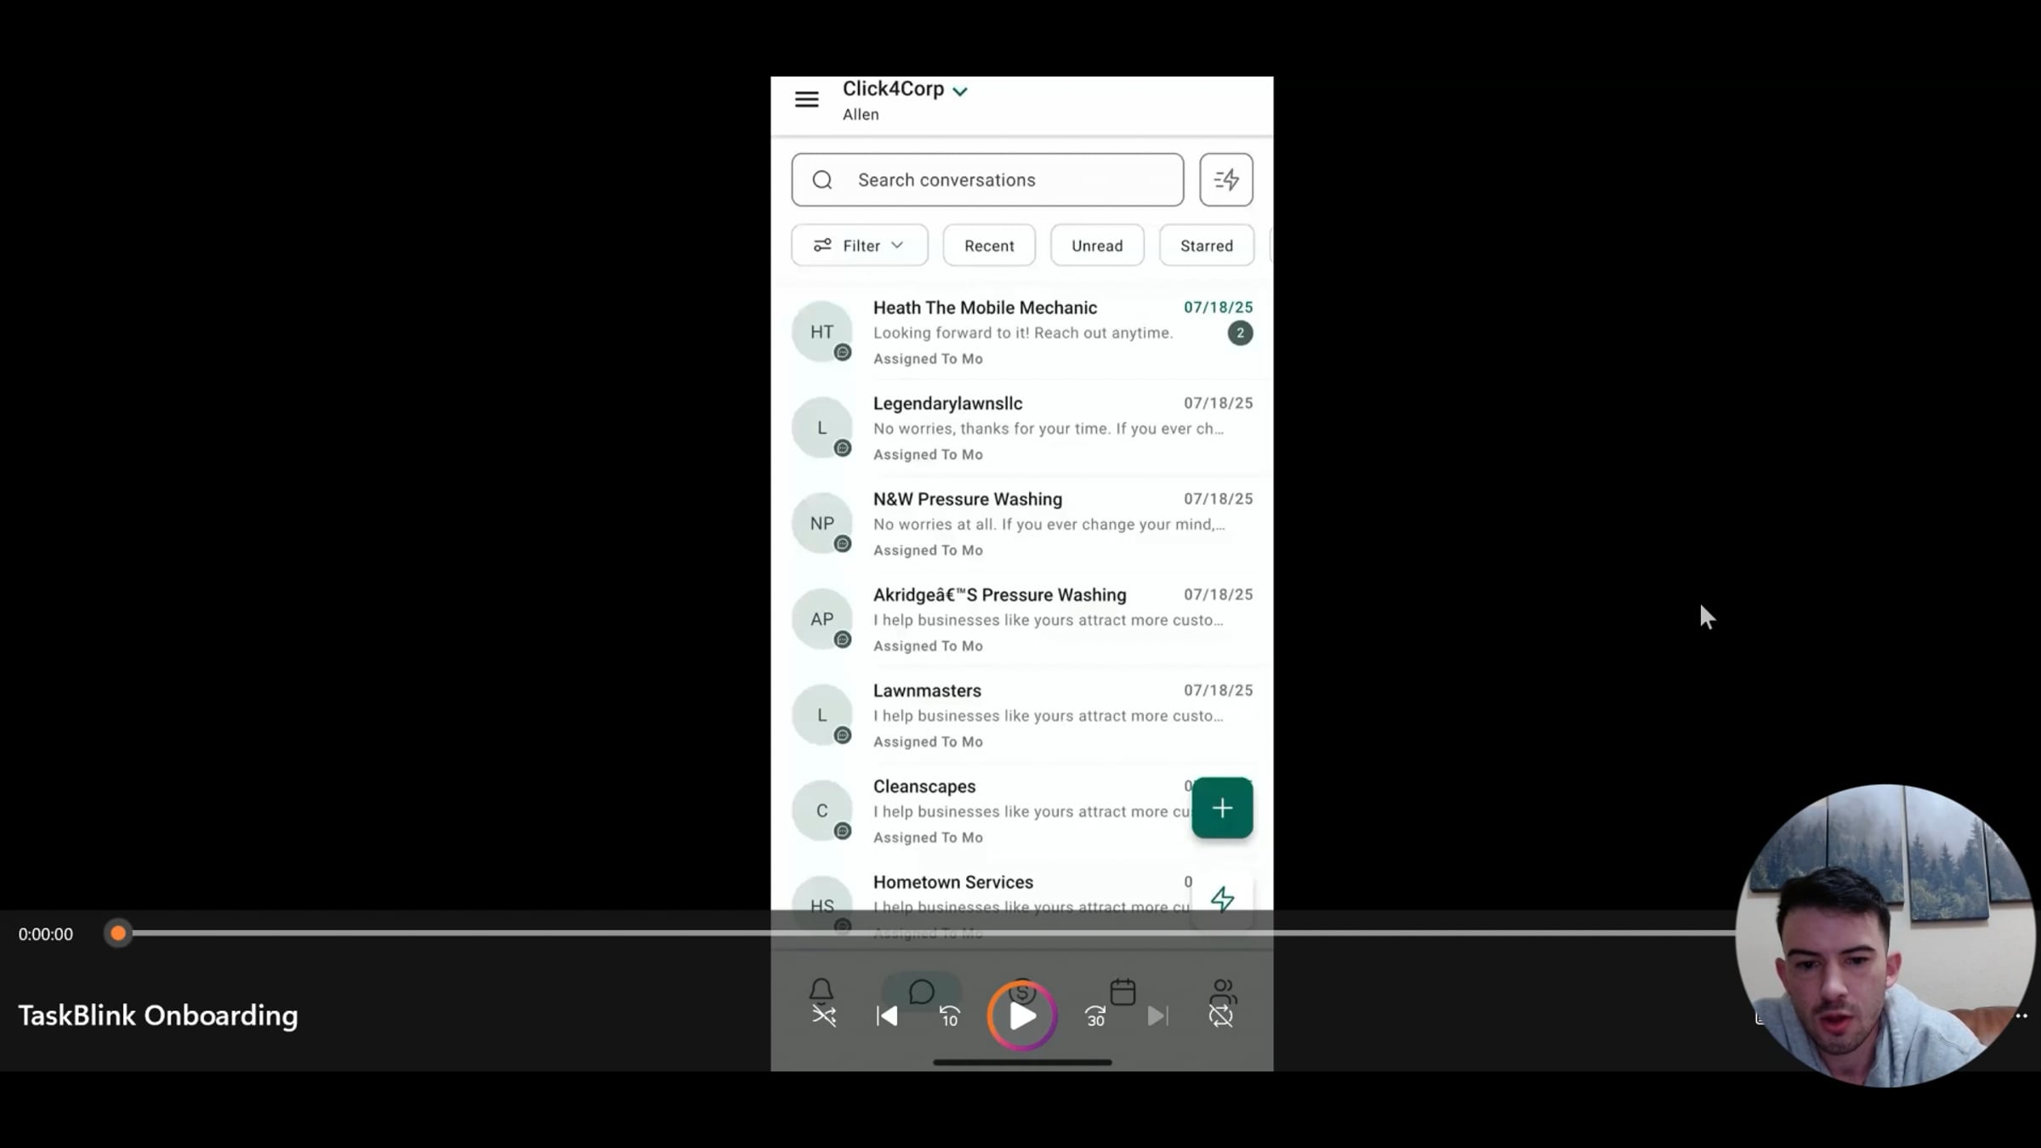Skip to the next track
Image resolution: width=2041 pixels, height=1148 pixels.
(1157, 1015)
